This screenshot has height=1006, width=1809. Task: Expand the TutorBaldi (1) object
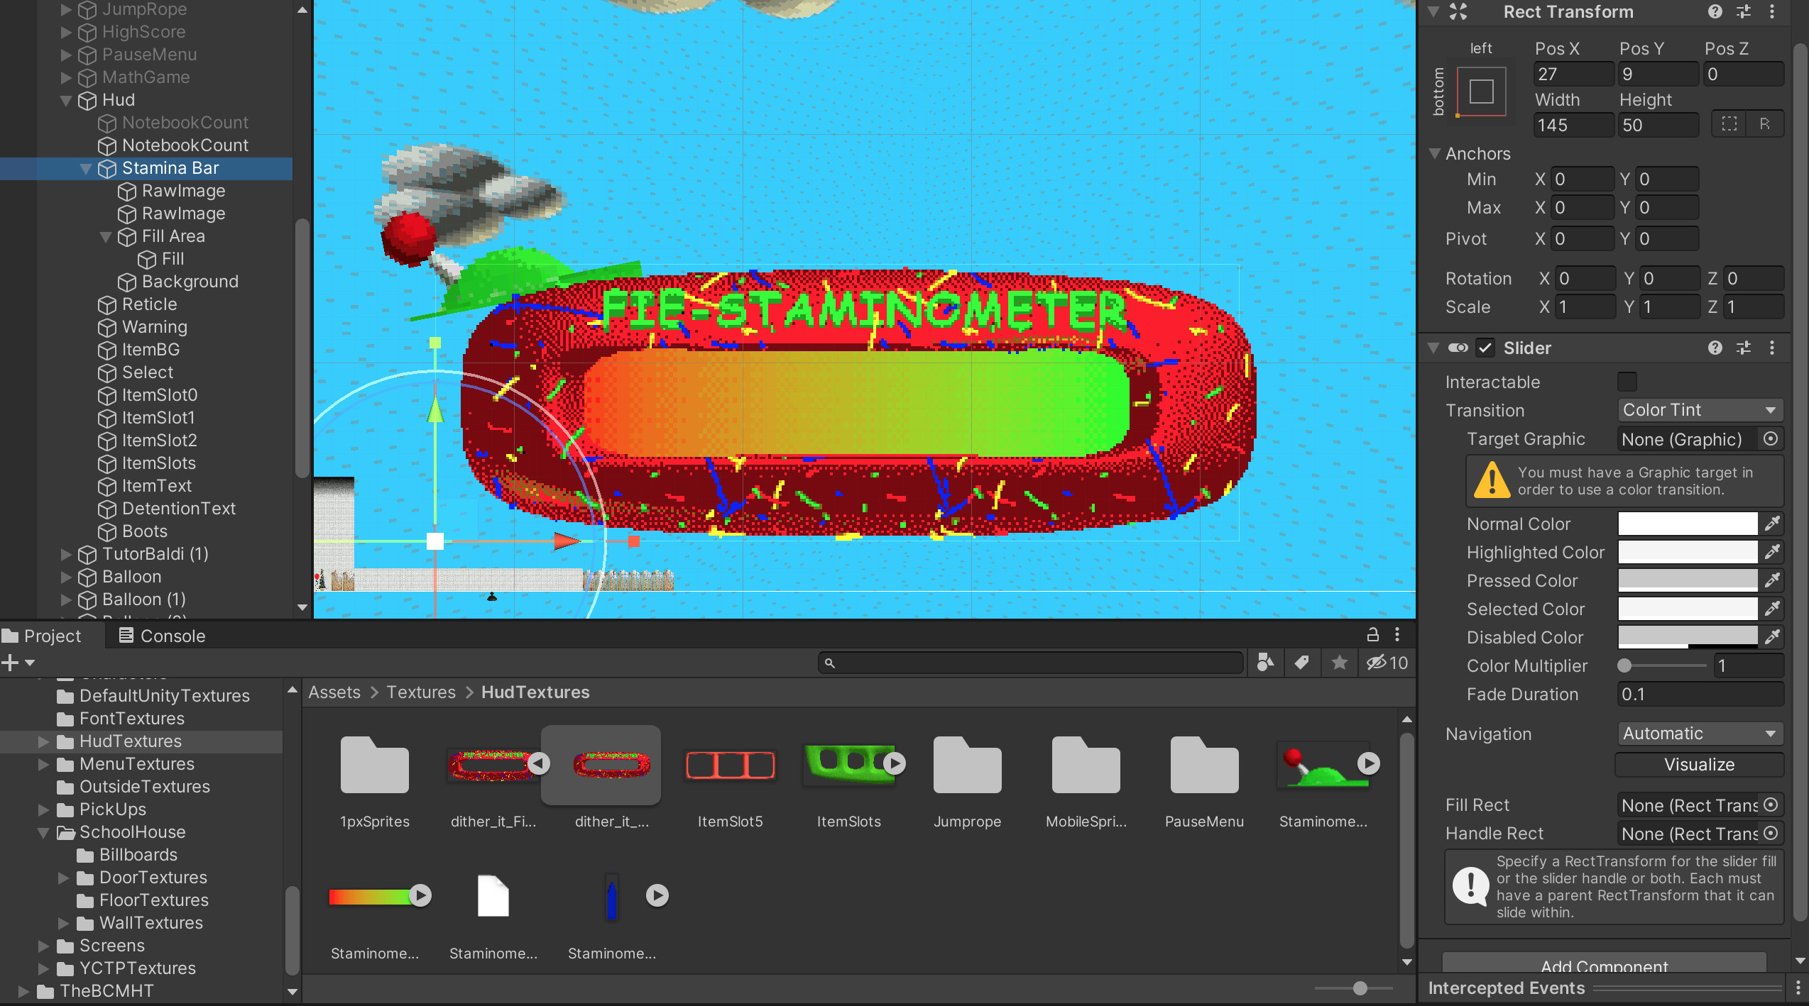(66, 554)
